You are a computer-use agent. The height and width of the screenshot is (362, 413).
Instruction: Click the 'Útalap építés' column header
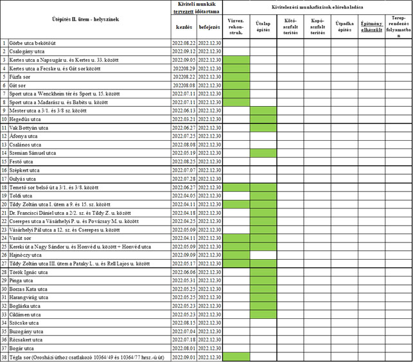[263, 27]
